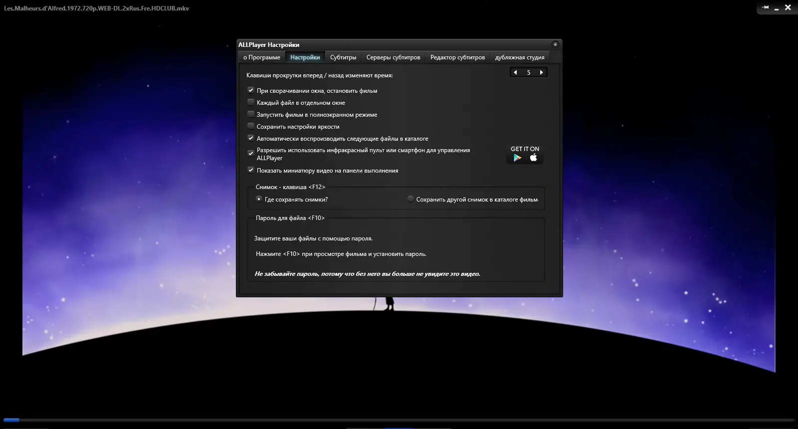Pin the player window on top
Image resolution: width=798 pixels, height=429 pixels.
(x=765, y=7)
